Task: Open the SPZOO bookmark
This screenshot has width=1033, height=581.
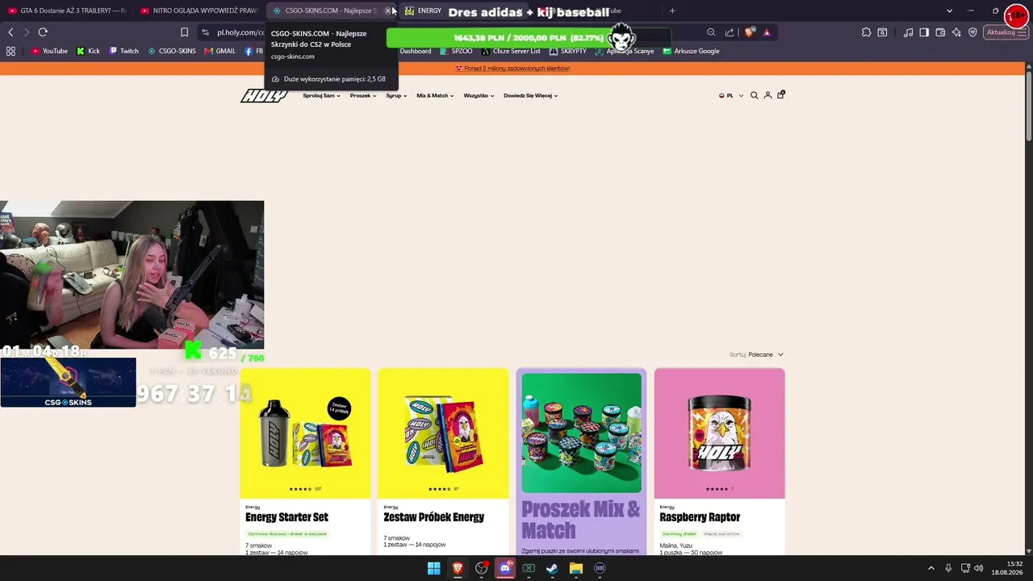Action: (x=457, y=51)
